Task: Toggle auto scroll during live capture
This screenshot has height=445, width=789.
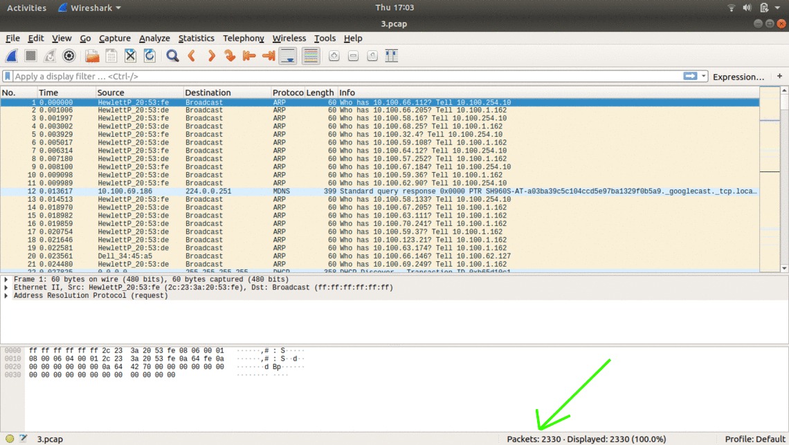Action: 288,56
